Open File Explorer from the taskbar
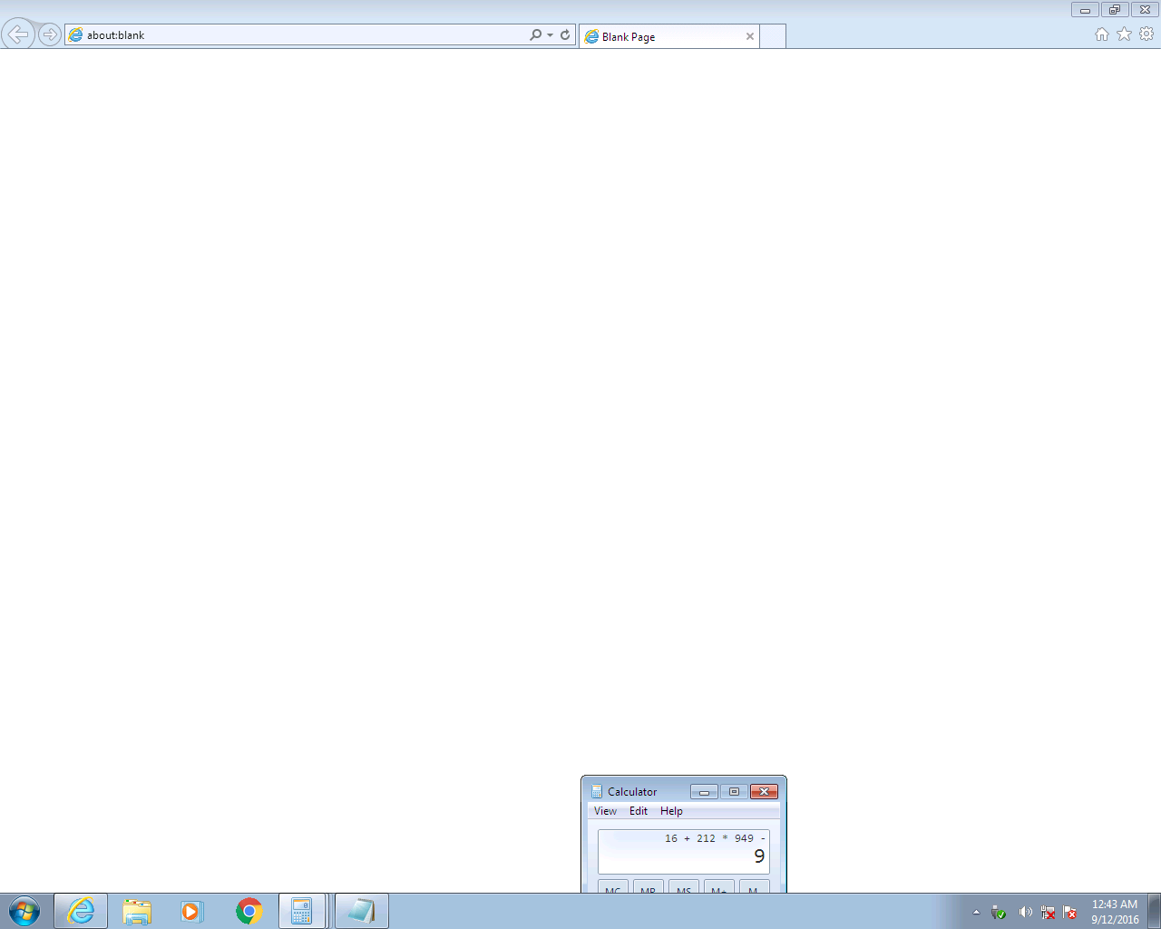The height and width of the screenshot is (929, 1161). [x=137, y=911]
